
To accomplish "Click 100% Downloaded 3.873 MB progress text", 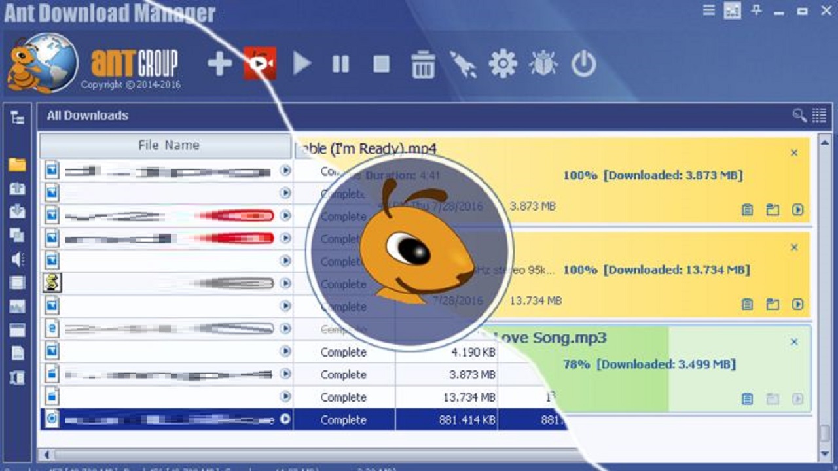I will pos(652,175).
